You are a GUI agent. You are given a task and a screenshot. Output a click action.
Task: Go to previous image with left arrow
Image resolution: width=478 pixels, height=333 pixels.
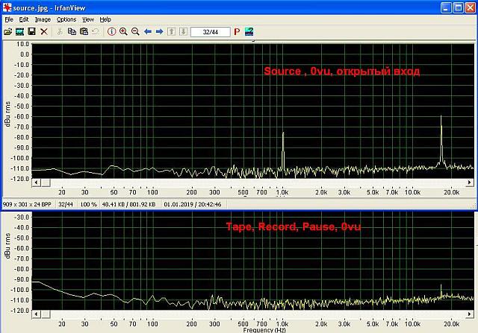click(x=148, y=32)
